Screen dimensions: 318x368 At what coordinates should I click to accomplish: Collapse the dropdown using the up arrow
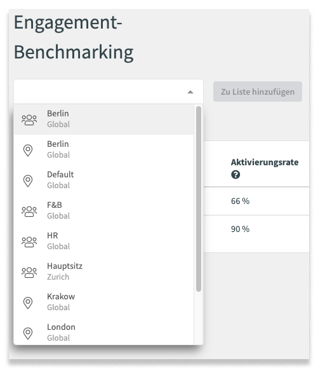coord(190,92)
